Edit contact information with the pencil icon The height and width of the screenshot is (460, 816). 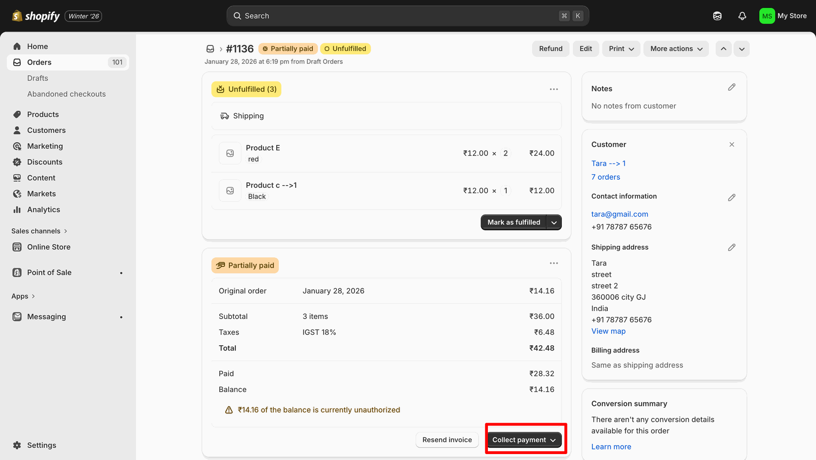pos(731,198)
